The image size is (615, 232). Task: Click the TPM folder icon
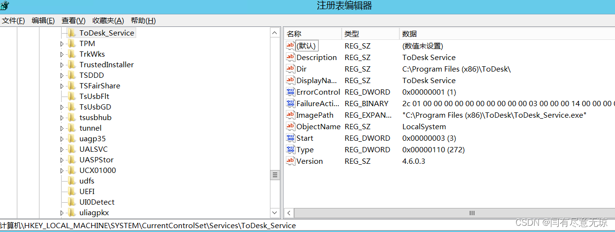point(72,43)
